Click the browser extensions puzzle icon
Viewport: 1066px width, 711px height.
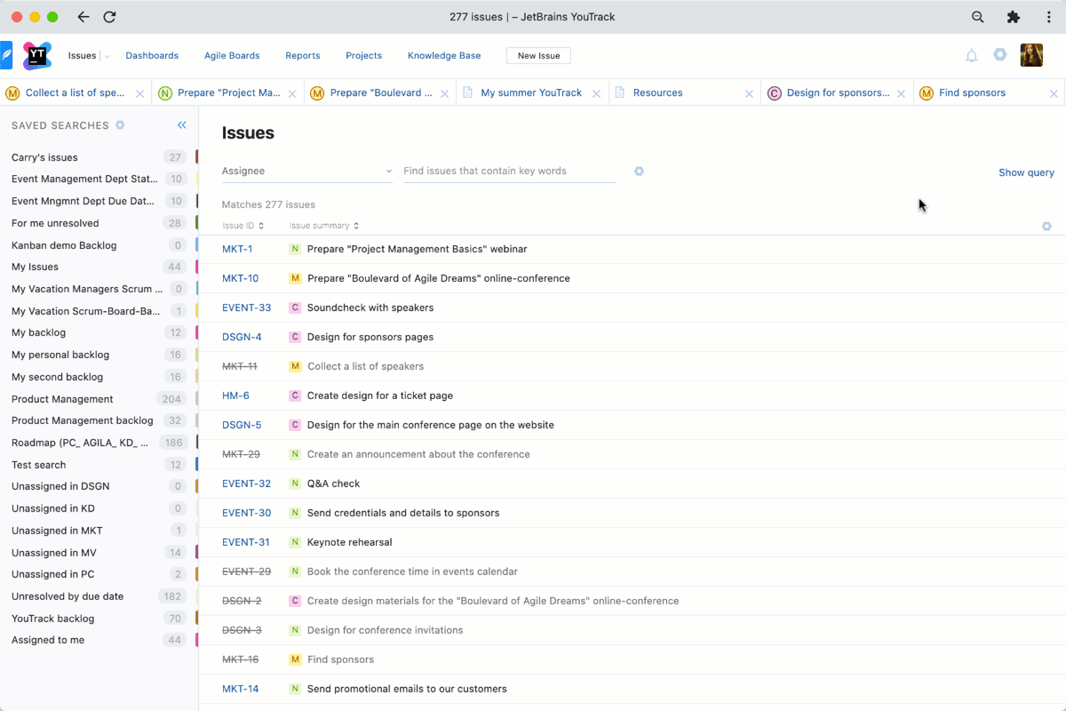(1014, 16)
